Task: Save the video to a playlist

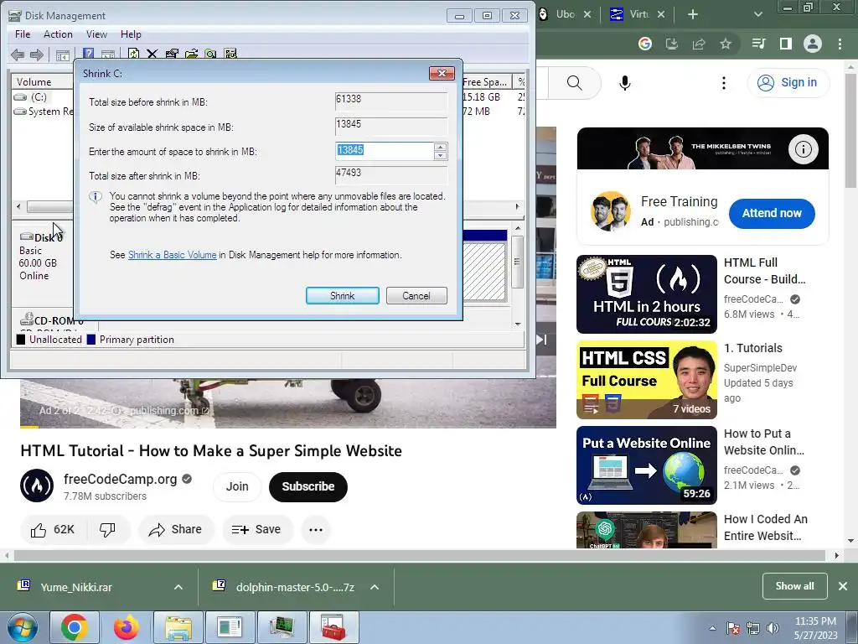Action: [x=256, y=530]
